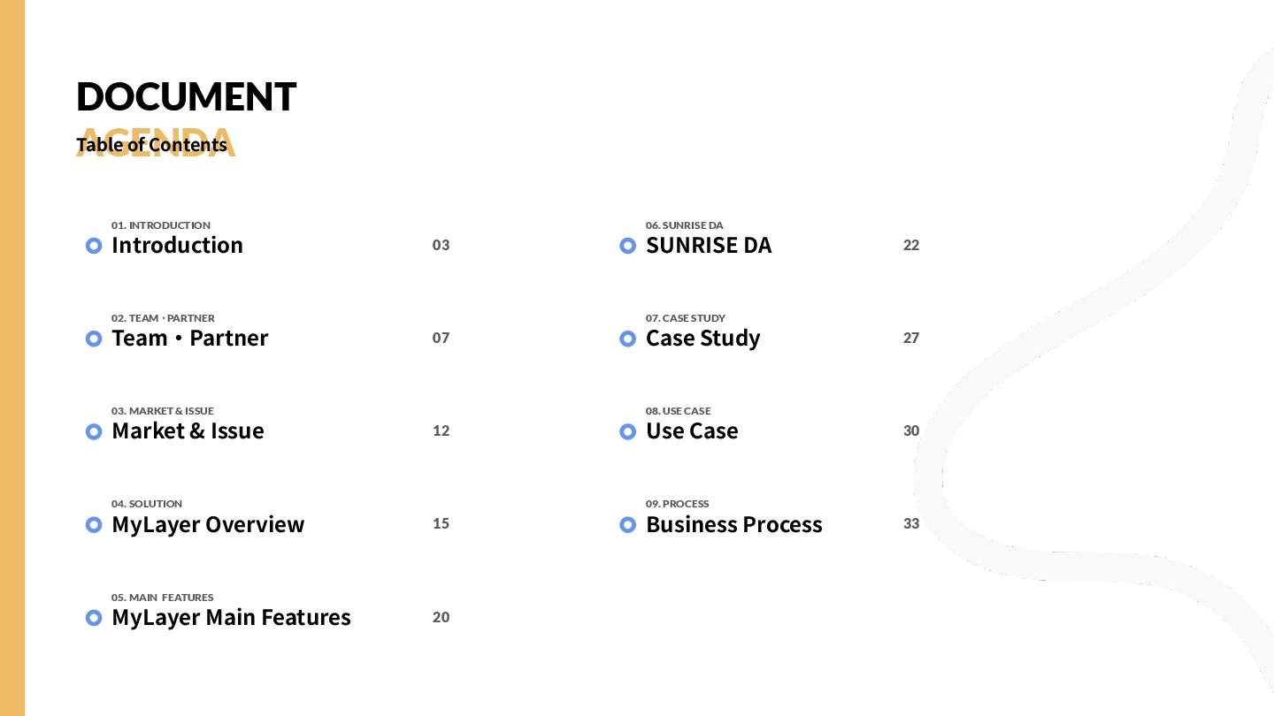Click the bullet icon beside Use Case
Viewport: 1274px width, 716px height.
[x=627, y=431]
